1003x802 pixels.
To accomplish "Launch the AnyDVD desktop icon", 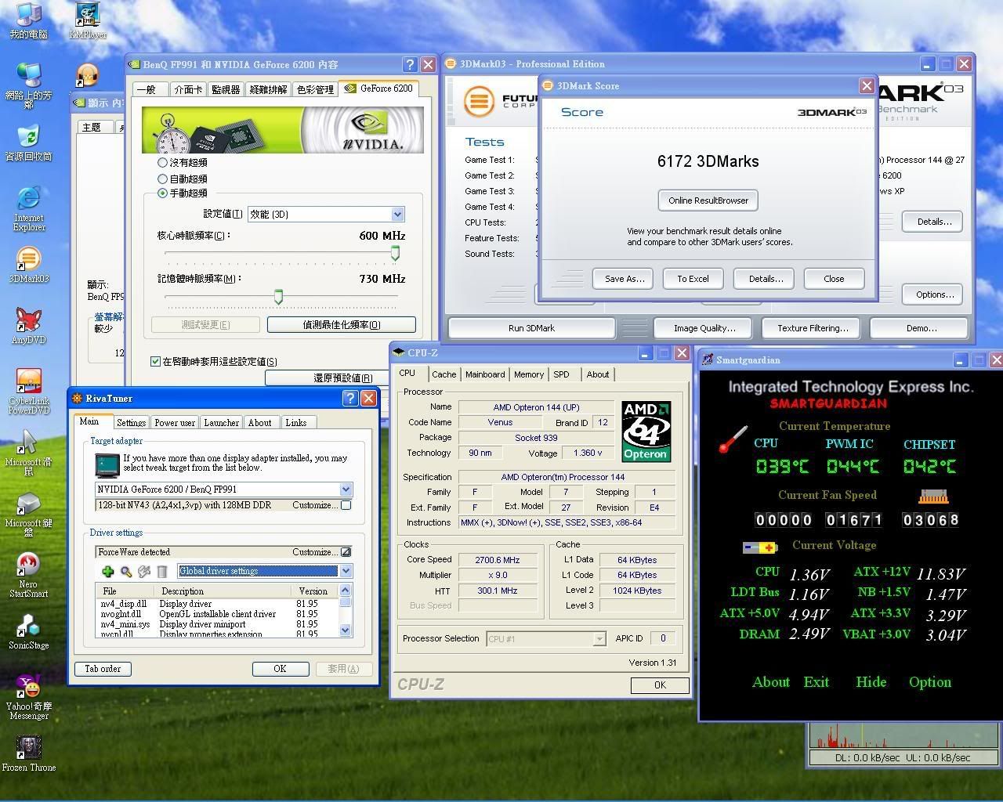I will coord(28,325).
